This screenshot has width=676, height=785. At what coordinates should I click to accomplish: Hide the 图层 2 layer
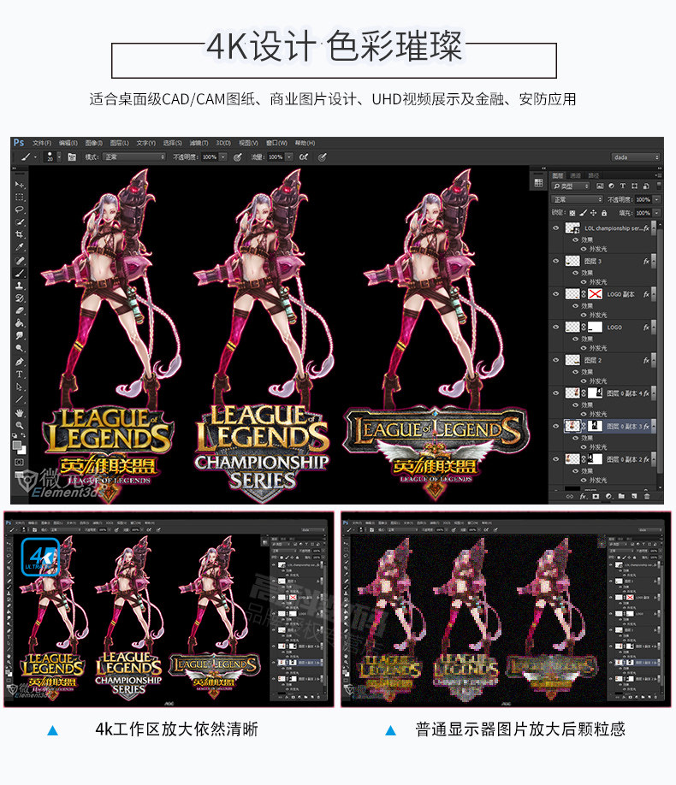pyautogui.click(x=555, y=360)
